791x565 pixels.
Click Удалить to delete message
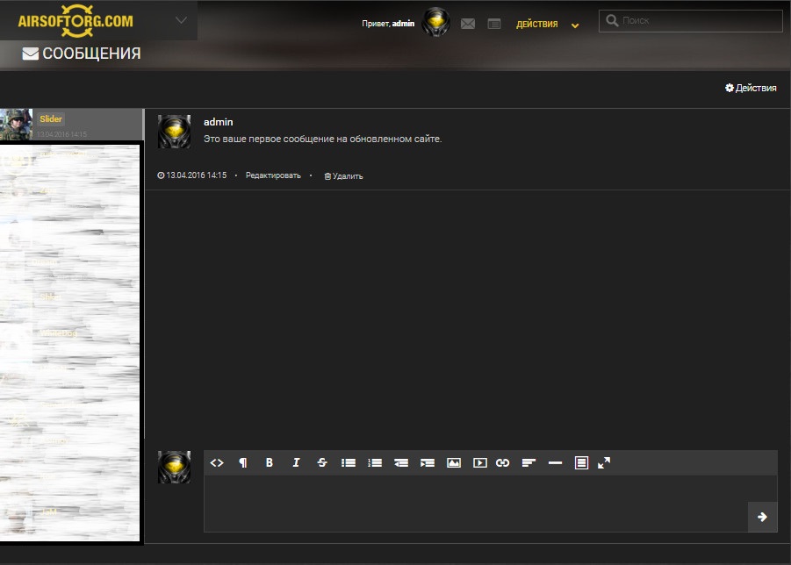pos(343,175)
